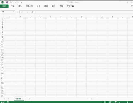Go to next sheet arrow
Viewport: 133px width, 103px height.
[8, 99]
